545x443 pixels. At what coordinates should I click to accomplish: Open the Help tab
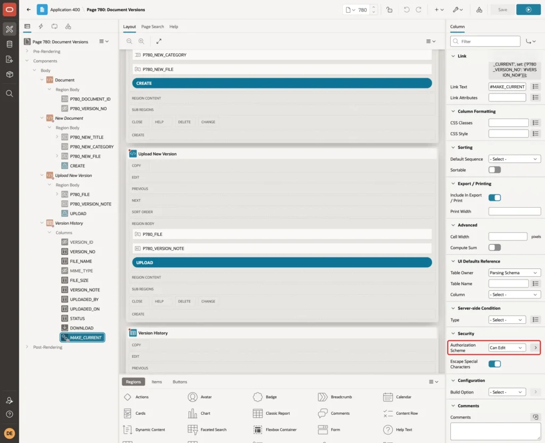174,27
